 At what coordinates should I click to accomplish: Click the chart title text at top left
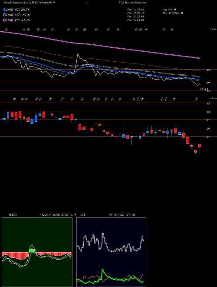30,3
